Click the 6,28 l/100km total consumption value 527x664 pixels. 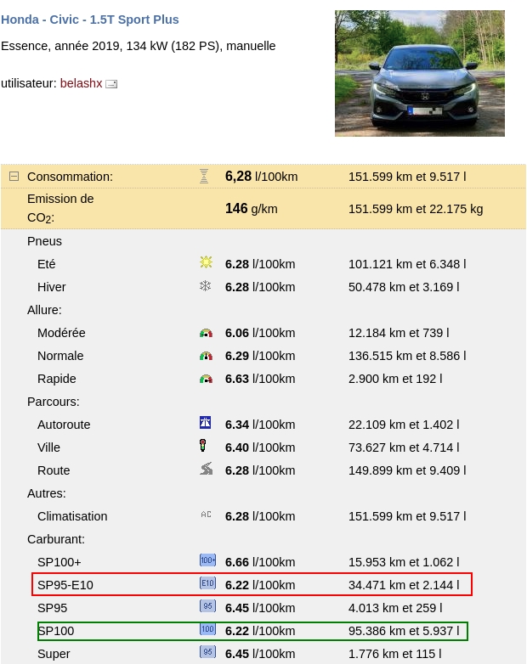[x=261, y=177]
